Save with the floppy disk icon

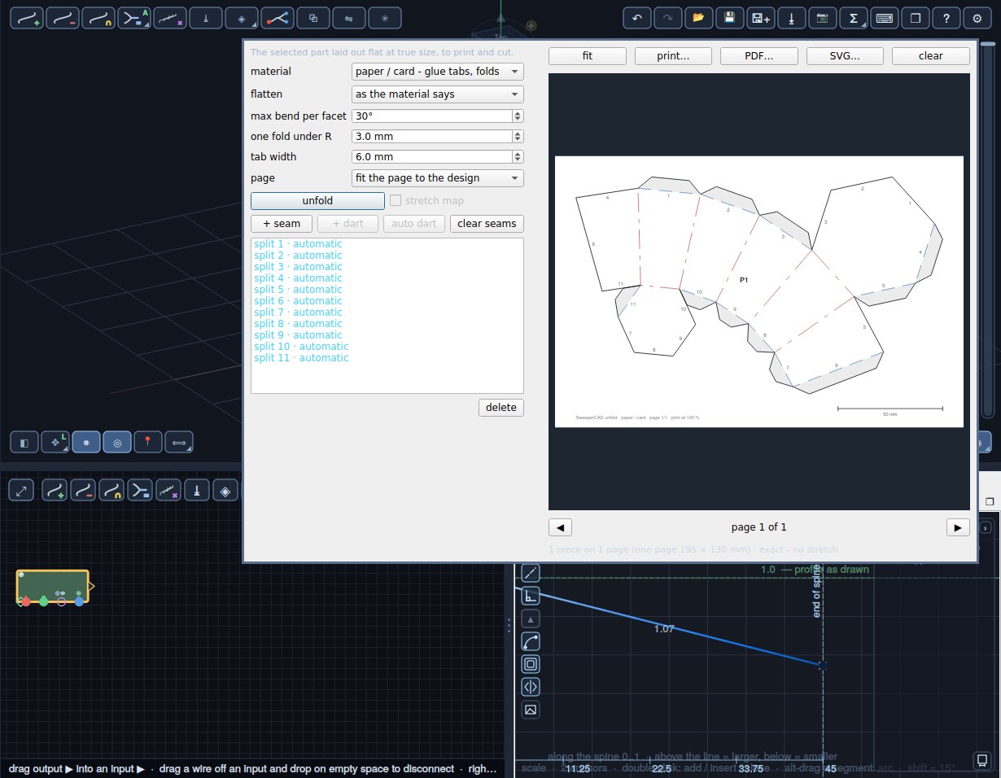point(732,18)
